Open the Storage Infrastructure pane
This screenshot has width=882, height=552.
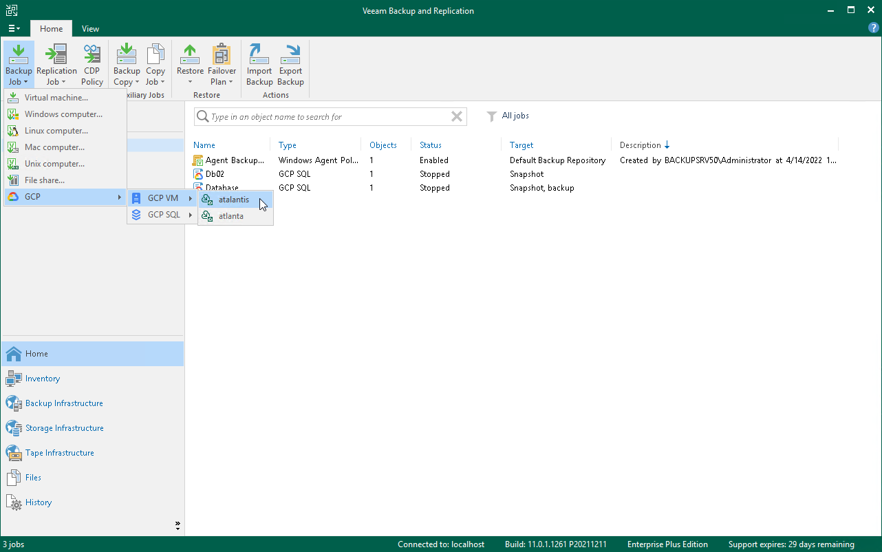(93, 428)
